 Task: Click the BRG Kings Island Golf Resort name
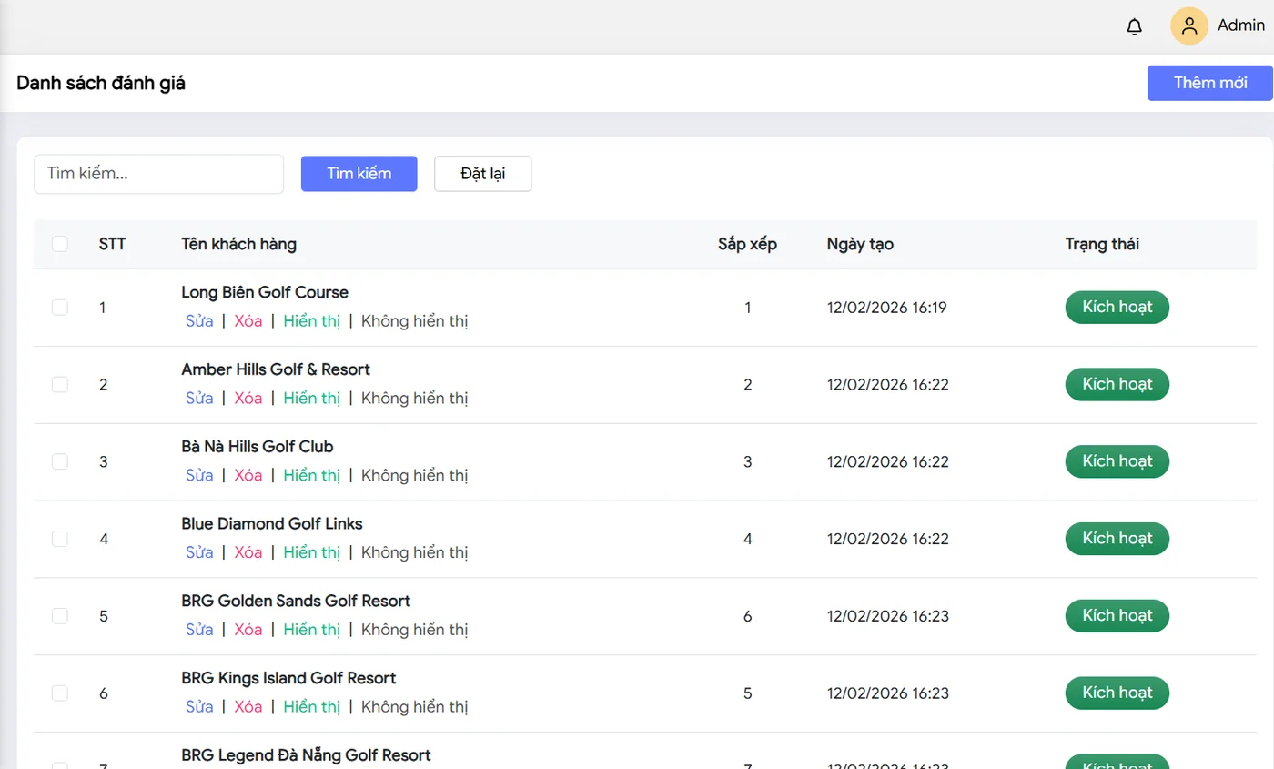coord(288,679)
